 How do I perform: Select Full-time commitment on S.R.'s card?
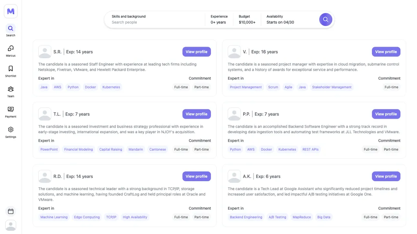tap(181, 87)
